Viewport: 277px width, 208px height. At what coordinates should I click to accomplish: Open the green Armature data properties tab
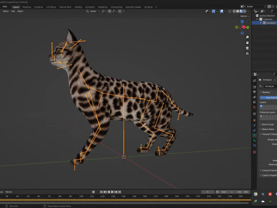[254, 135]
